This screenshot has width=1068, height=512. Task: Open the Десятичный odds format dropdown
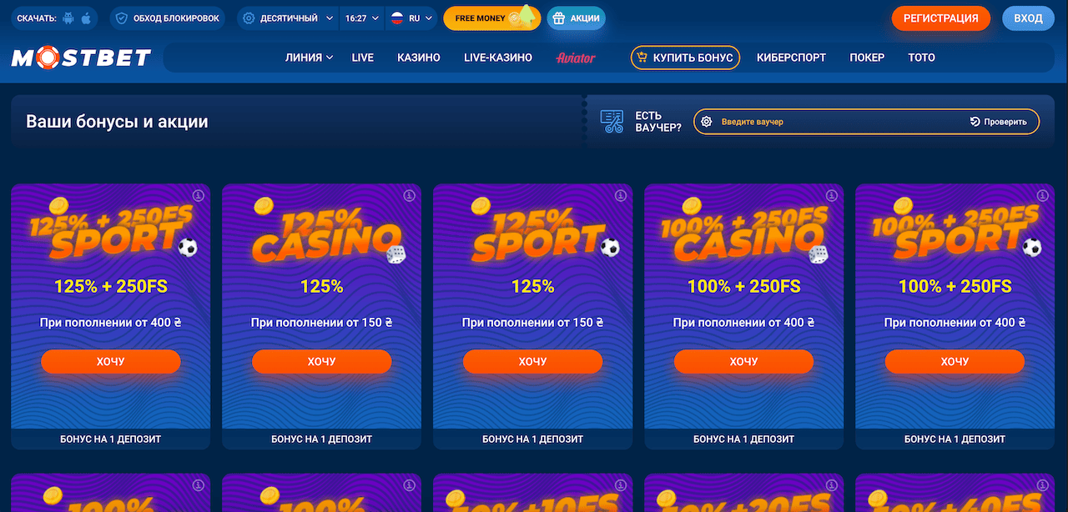tap(288, 18)
